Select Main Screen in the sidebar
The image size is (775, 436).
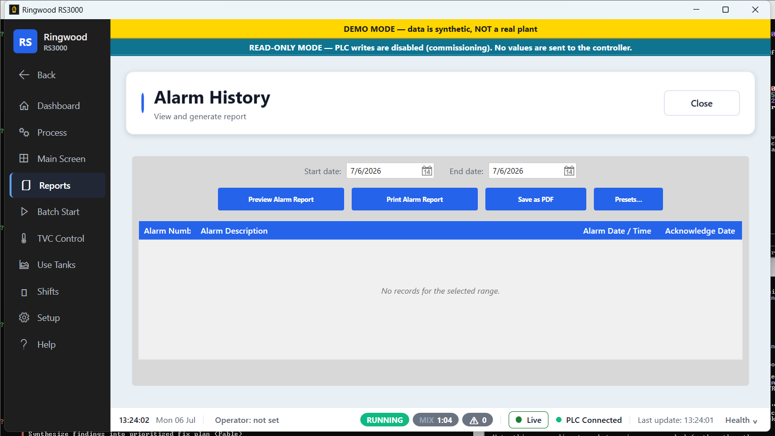pos(58,158)
